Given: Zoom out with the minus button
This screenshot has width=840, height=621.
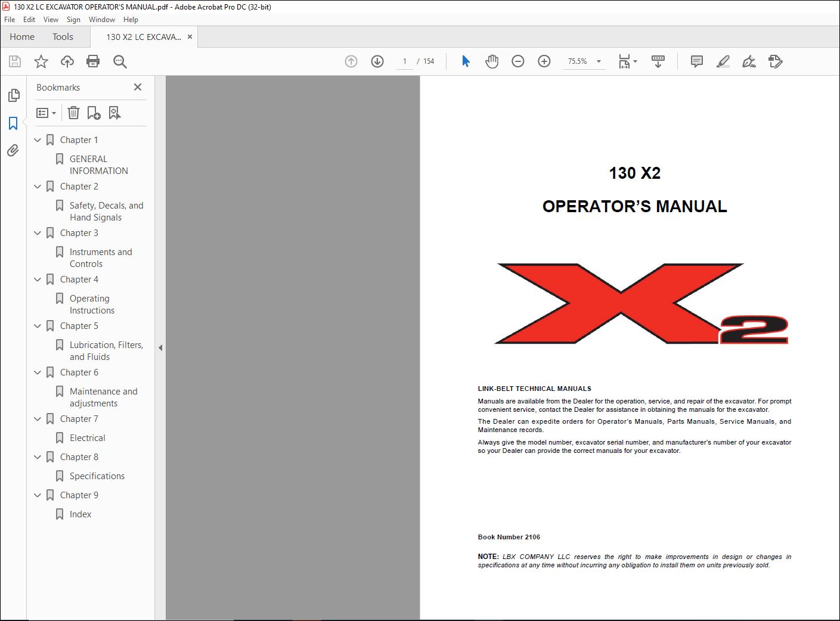Looking at the screenshot, I should (x=518, y=61).
